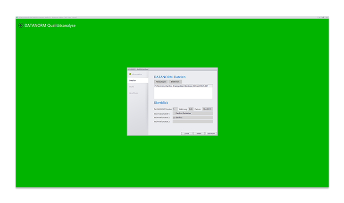
Task: Click the Währung label
Action: tap(183, 109)
